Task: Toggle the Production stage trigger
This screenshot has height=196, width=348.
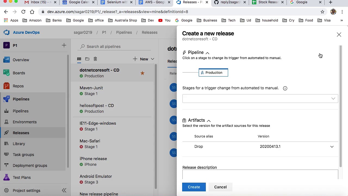Action: tap(213, 73)
